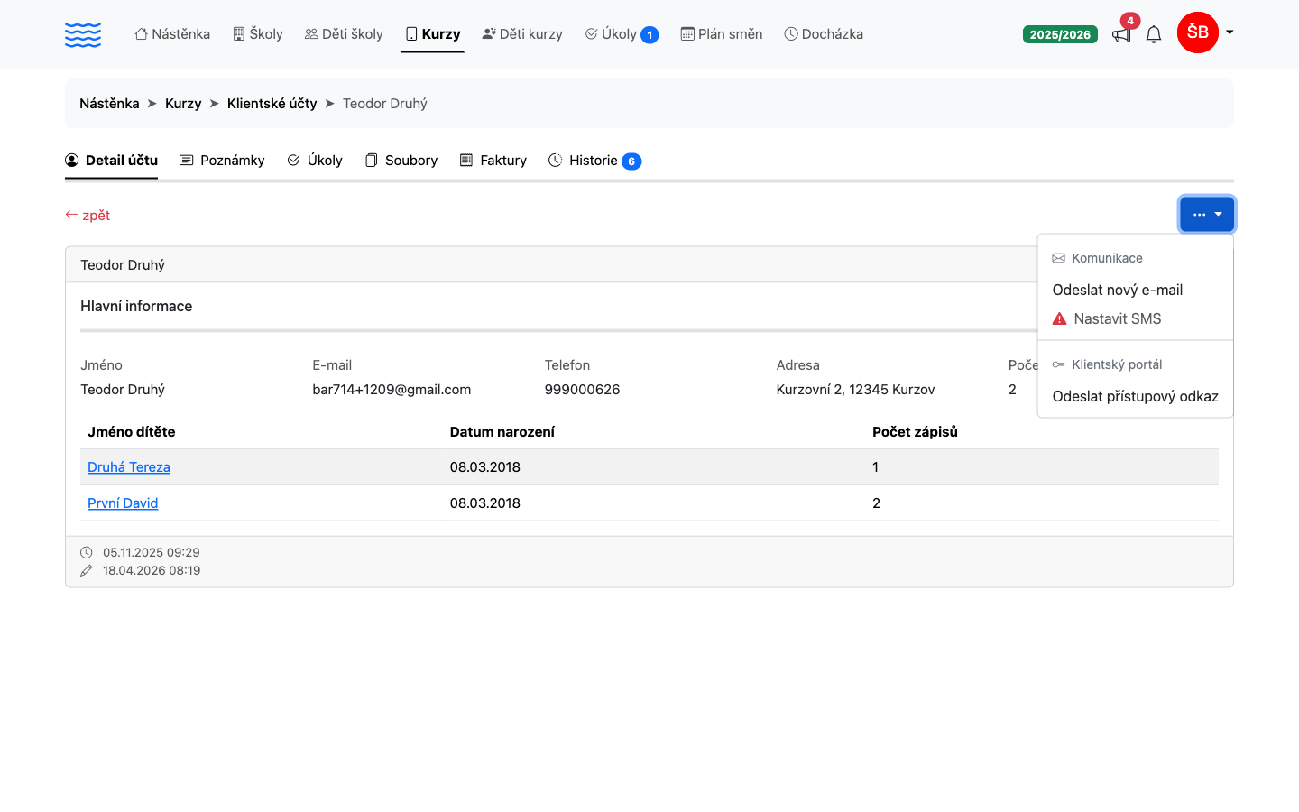
Task: Open the První David child link
Action: click(x=123, y=503)
